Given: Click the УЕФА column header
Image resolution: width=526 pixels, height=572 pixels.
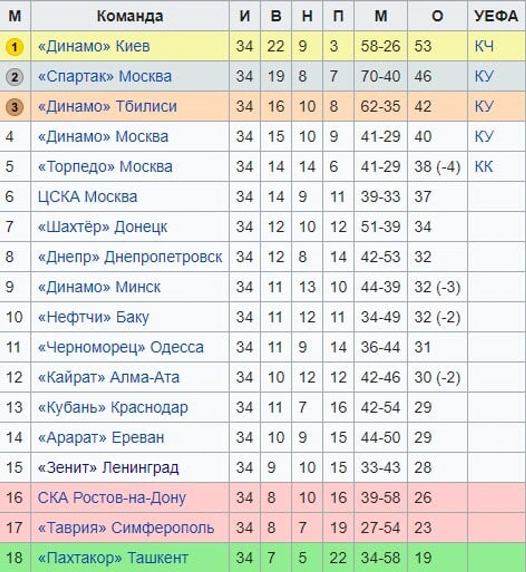Looking at the screenshot, I should 496,16.
